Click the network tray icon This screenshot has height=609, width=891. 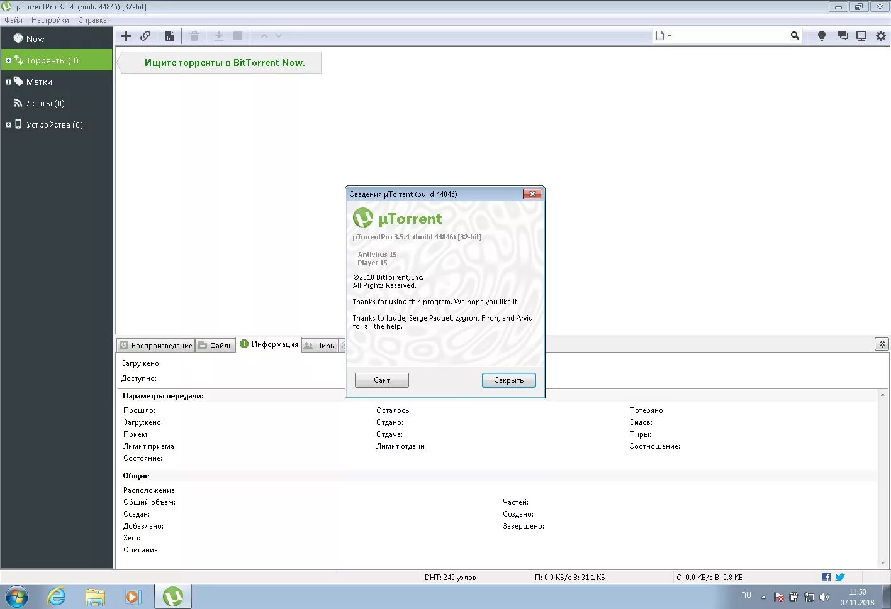[809, 597]
